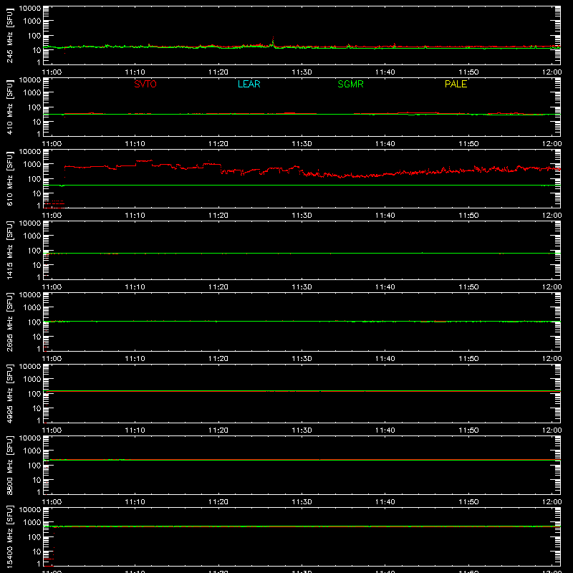Click the 10 tick label on 8800 MHz panel

pos(37,480)
